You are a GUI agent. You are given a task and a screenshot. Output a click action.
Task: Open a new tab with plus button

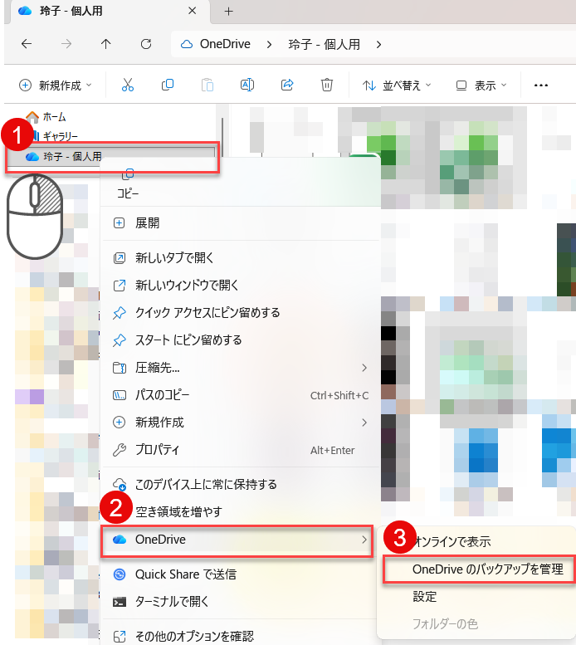coord(229,11)
